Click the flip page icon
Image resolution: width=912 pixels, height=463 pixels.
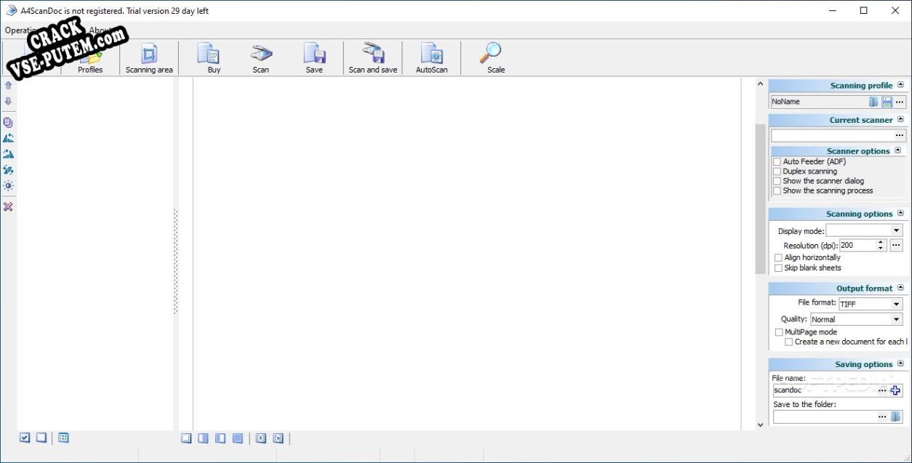point(9,170)
